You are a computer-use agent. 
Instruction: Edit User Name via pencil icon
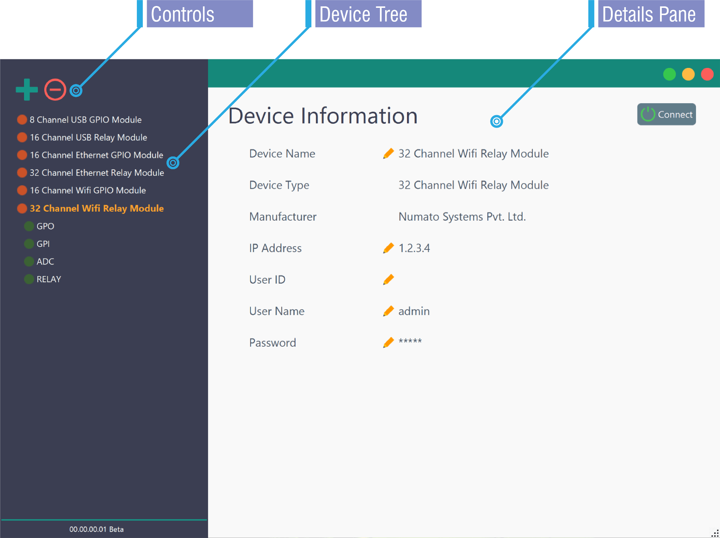click(388, 311)
